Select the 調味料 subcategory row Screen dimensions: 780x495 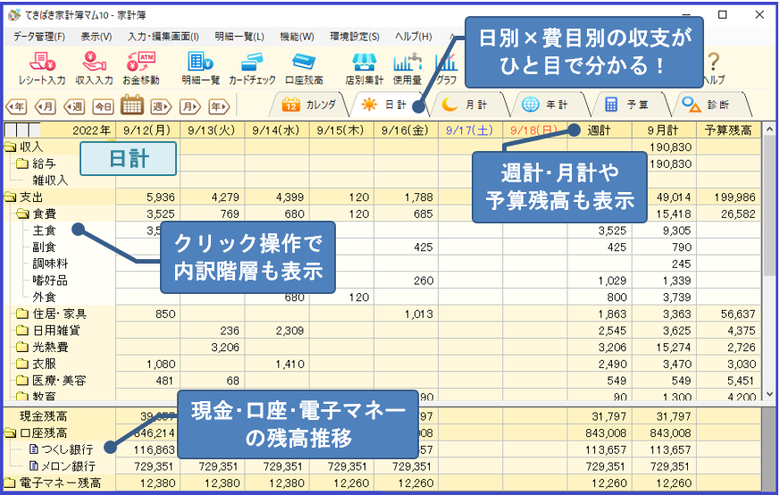[x=50, y=264]
